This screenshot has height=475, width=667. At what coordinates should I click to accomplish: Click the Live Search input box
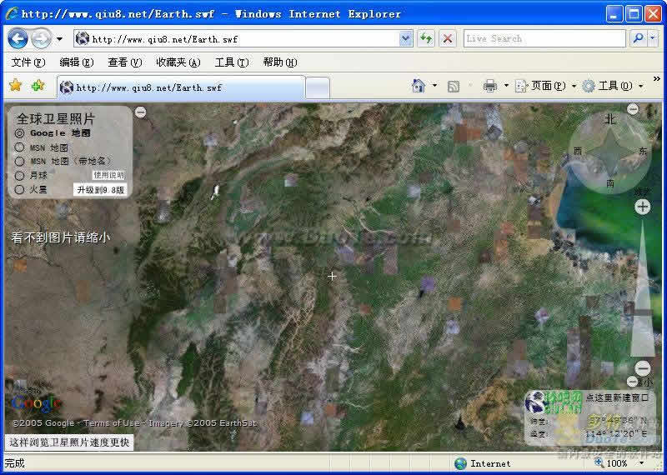tap(544, 38)
